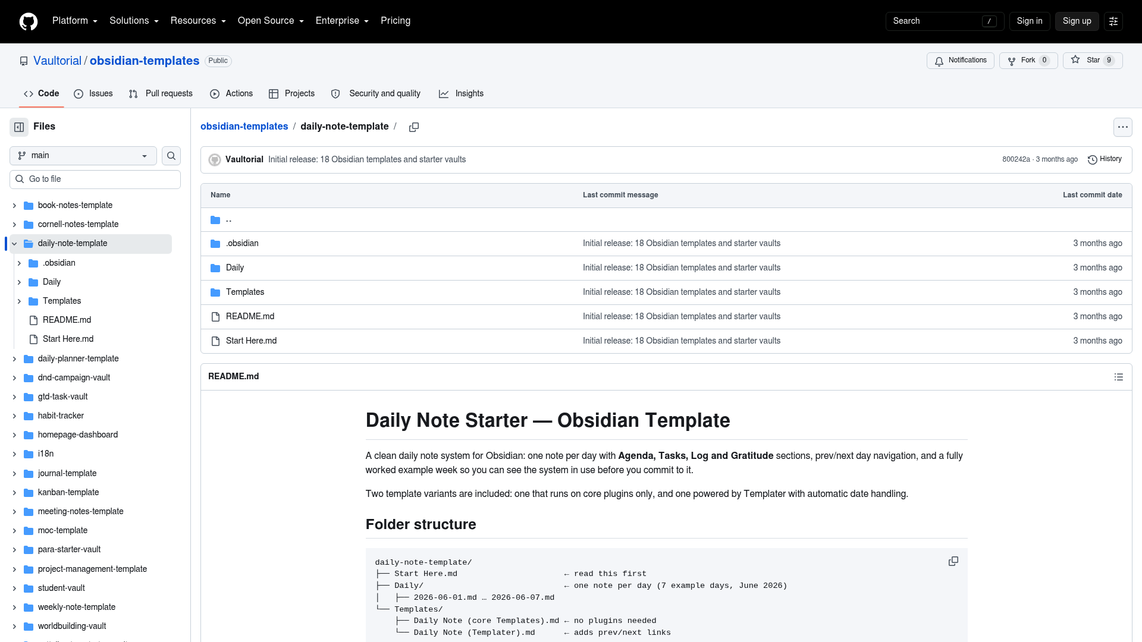Click the header Search field
The width and height of the screenshot is (1142, 642).
click(945, 21)
